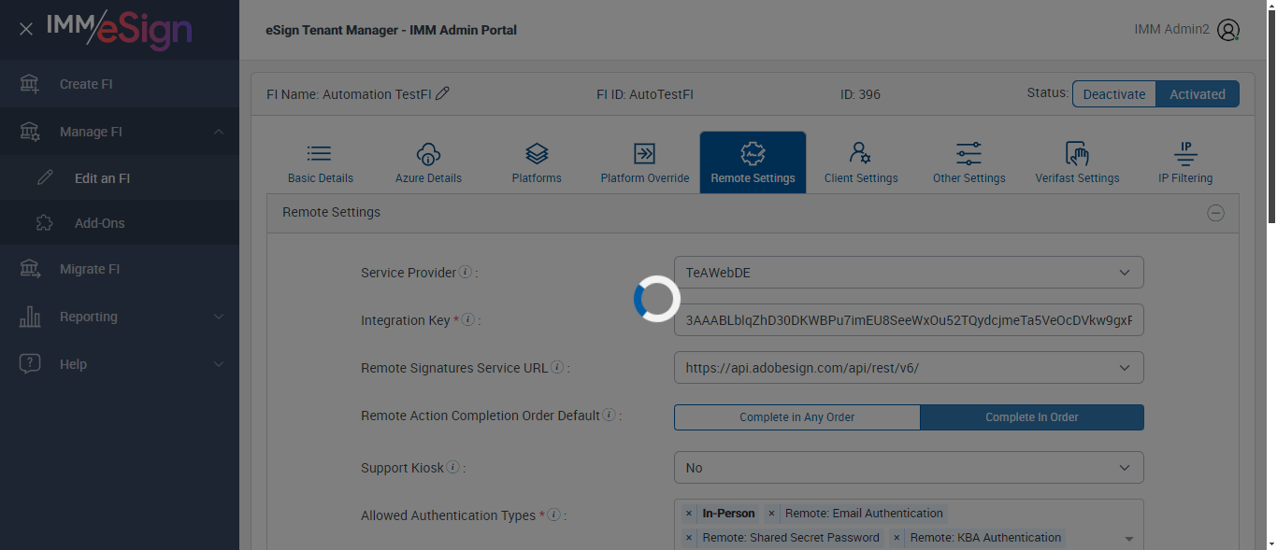Click info icon next to Allowed Authentication Types

point(553,515)
